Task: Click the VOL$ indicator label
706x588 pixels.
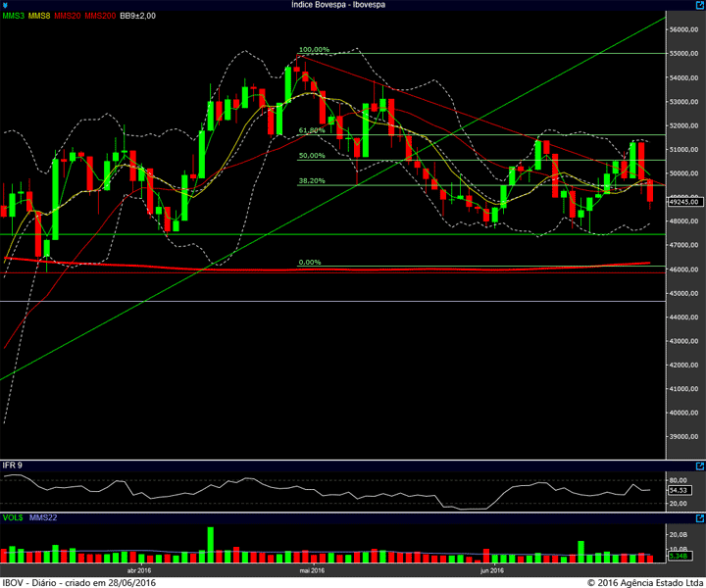Action: pos(13,517)
